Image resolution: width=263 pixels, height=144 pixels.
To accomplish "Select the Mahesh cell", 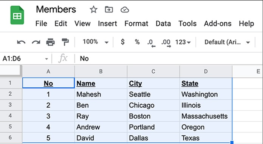I will pos(101,94).
